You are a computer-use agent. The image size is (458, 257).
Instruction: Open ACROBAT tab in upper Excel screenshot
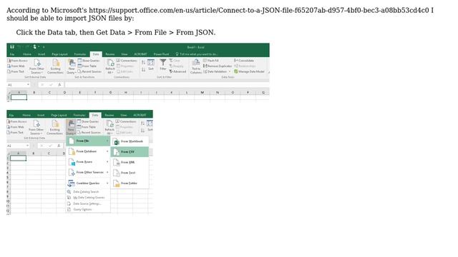(x=140, y=54)
